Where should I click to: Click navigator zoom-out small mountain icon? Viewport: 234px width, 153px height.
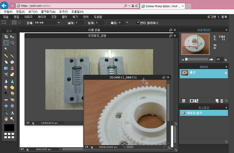point(183,60)
